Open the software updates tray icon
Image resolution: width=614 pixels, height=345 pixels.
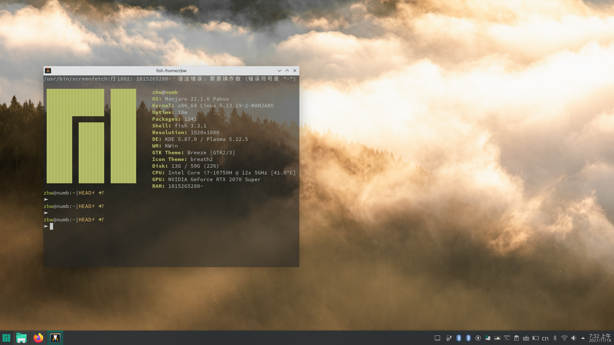(478, 338)
